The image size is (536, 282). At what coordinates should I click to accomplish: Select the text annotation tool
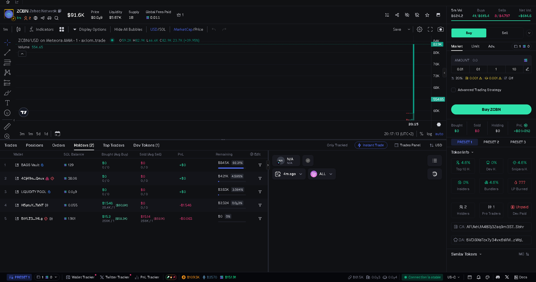[x=7, y=103]
